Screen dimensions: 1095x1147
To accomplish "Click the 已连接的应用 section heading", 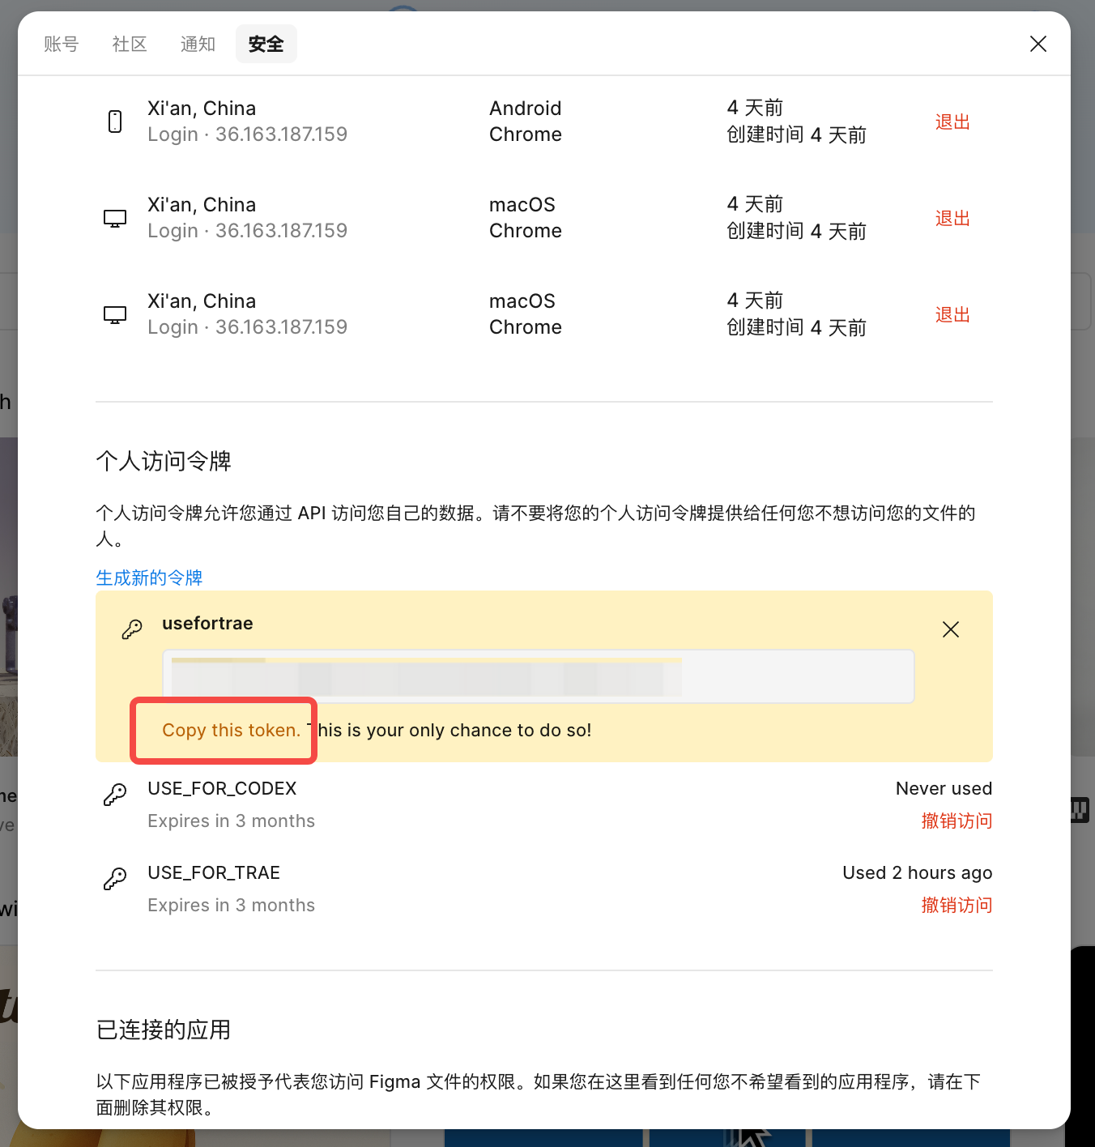I will [164, 1030].
